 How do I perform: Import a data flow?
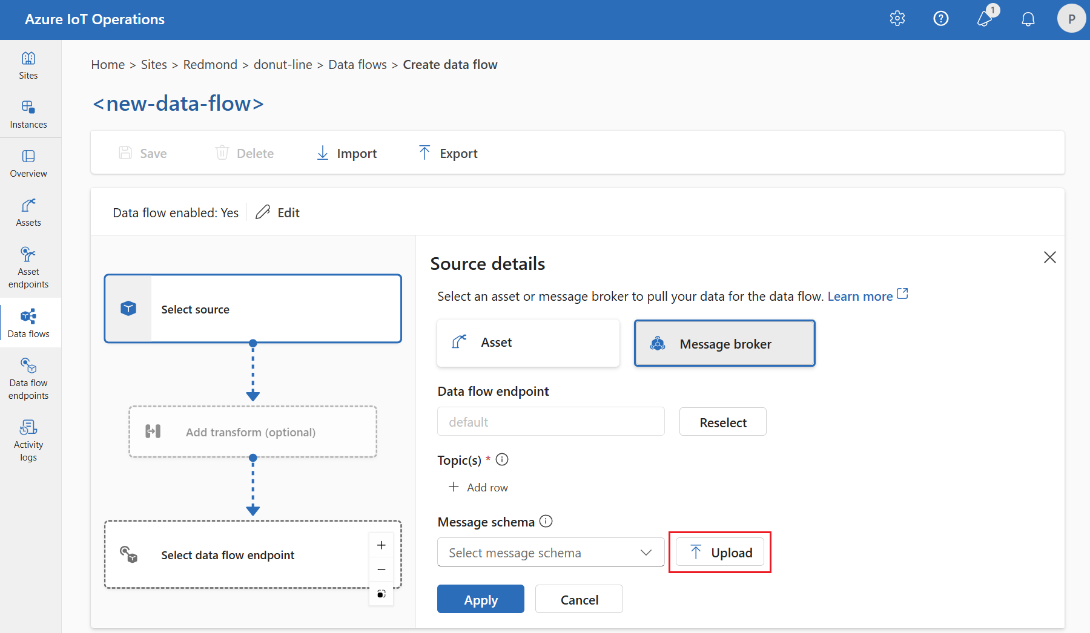pyautogui.click(x=347, y=153)
